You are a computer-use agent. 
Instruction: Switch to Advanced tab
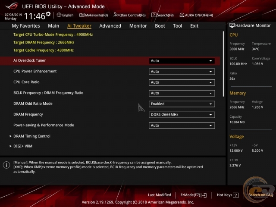[110, 26]
